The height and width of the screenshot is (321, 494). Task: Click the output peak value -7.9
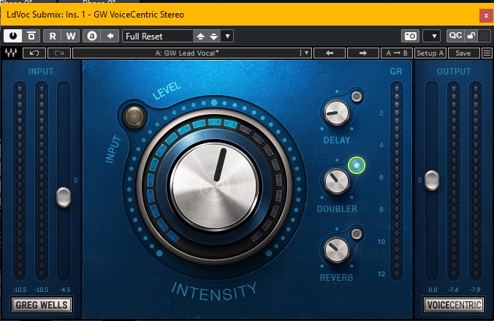[x=475, y=290]
